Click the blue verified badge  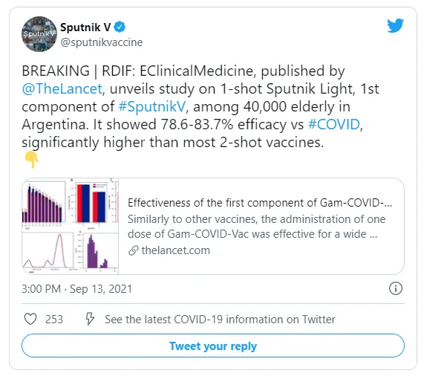[120, 27]
